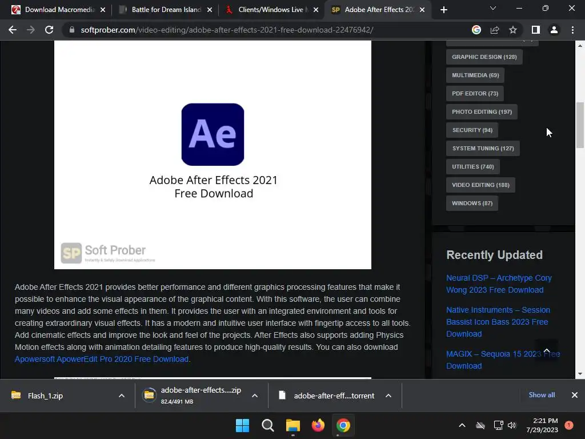This screenshot has width=585, height=439.
Task: Open volume control tray icon
Action: (512, 425)
